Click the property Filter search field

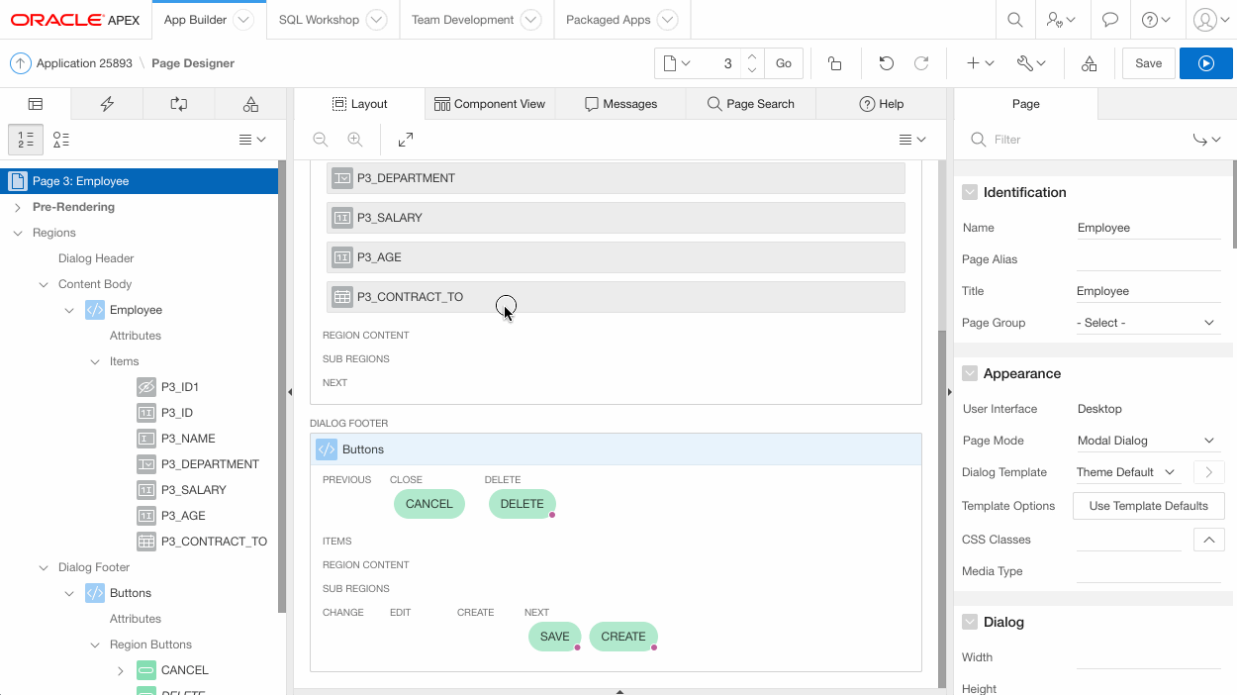1079,140
